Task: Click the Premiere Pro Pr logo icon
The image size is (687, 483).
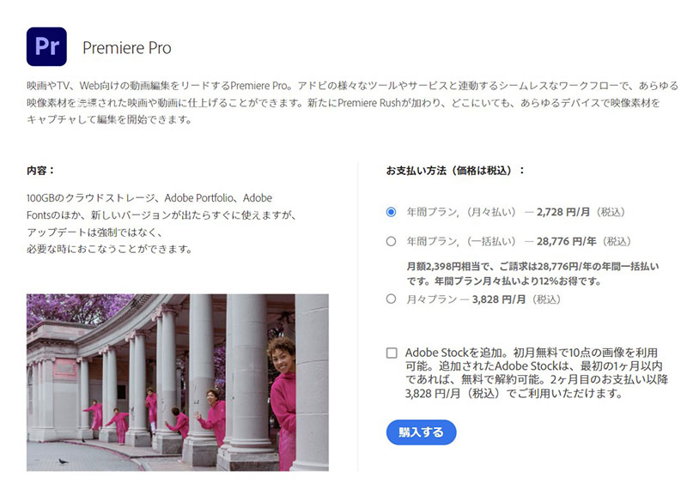Action: 46,47
